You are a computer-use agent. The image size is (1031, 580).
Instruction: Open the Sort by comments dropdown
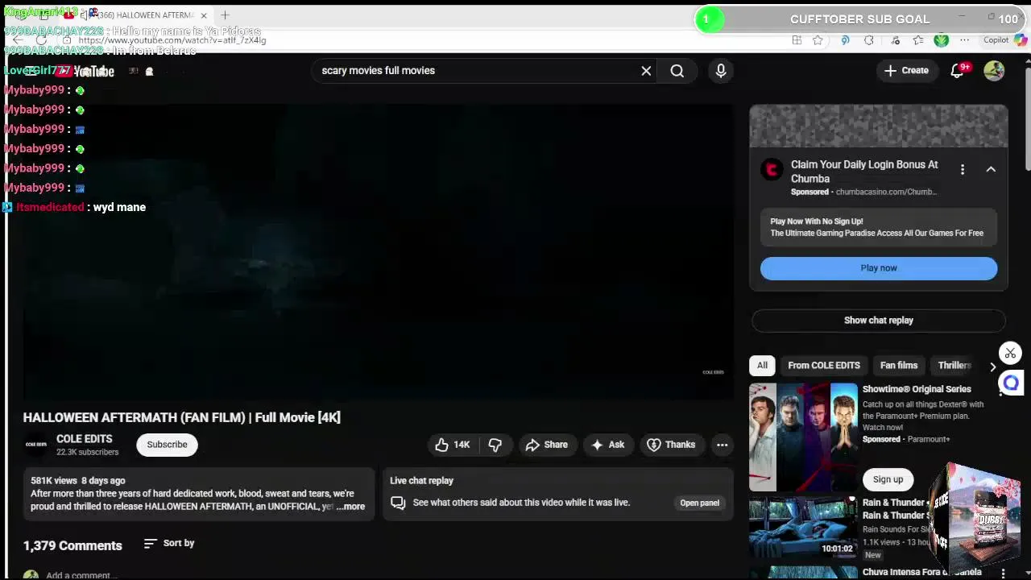[169, 544]
